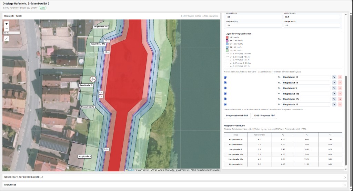
Task: Zoom in on the map
Action: tap(7, 24)
